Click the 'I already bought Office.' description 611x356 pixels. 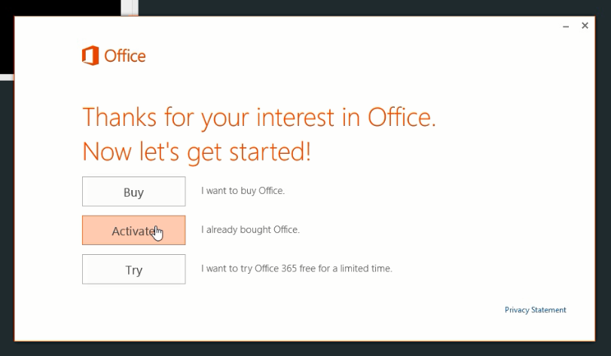point(251,229)
